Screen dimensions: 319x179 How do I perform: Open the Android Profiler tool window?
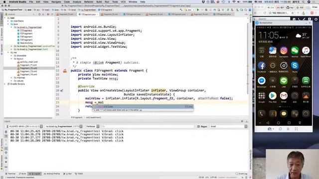(52, 174)
